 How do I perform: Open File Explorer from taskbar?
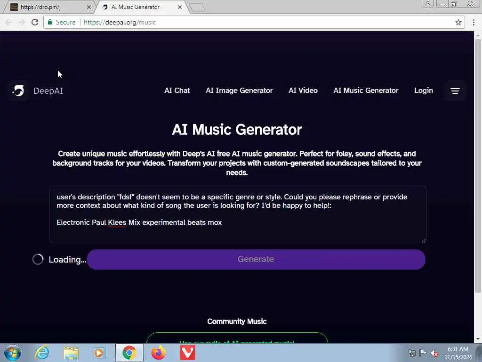coord(71,353)
